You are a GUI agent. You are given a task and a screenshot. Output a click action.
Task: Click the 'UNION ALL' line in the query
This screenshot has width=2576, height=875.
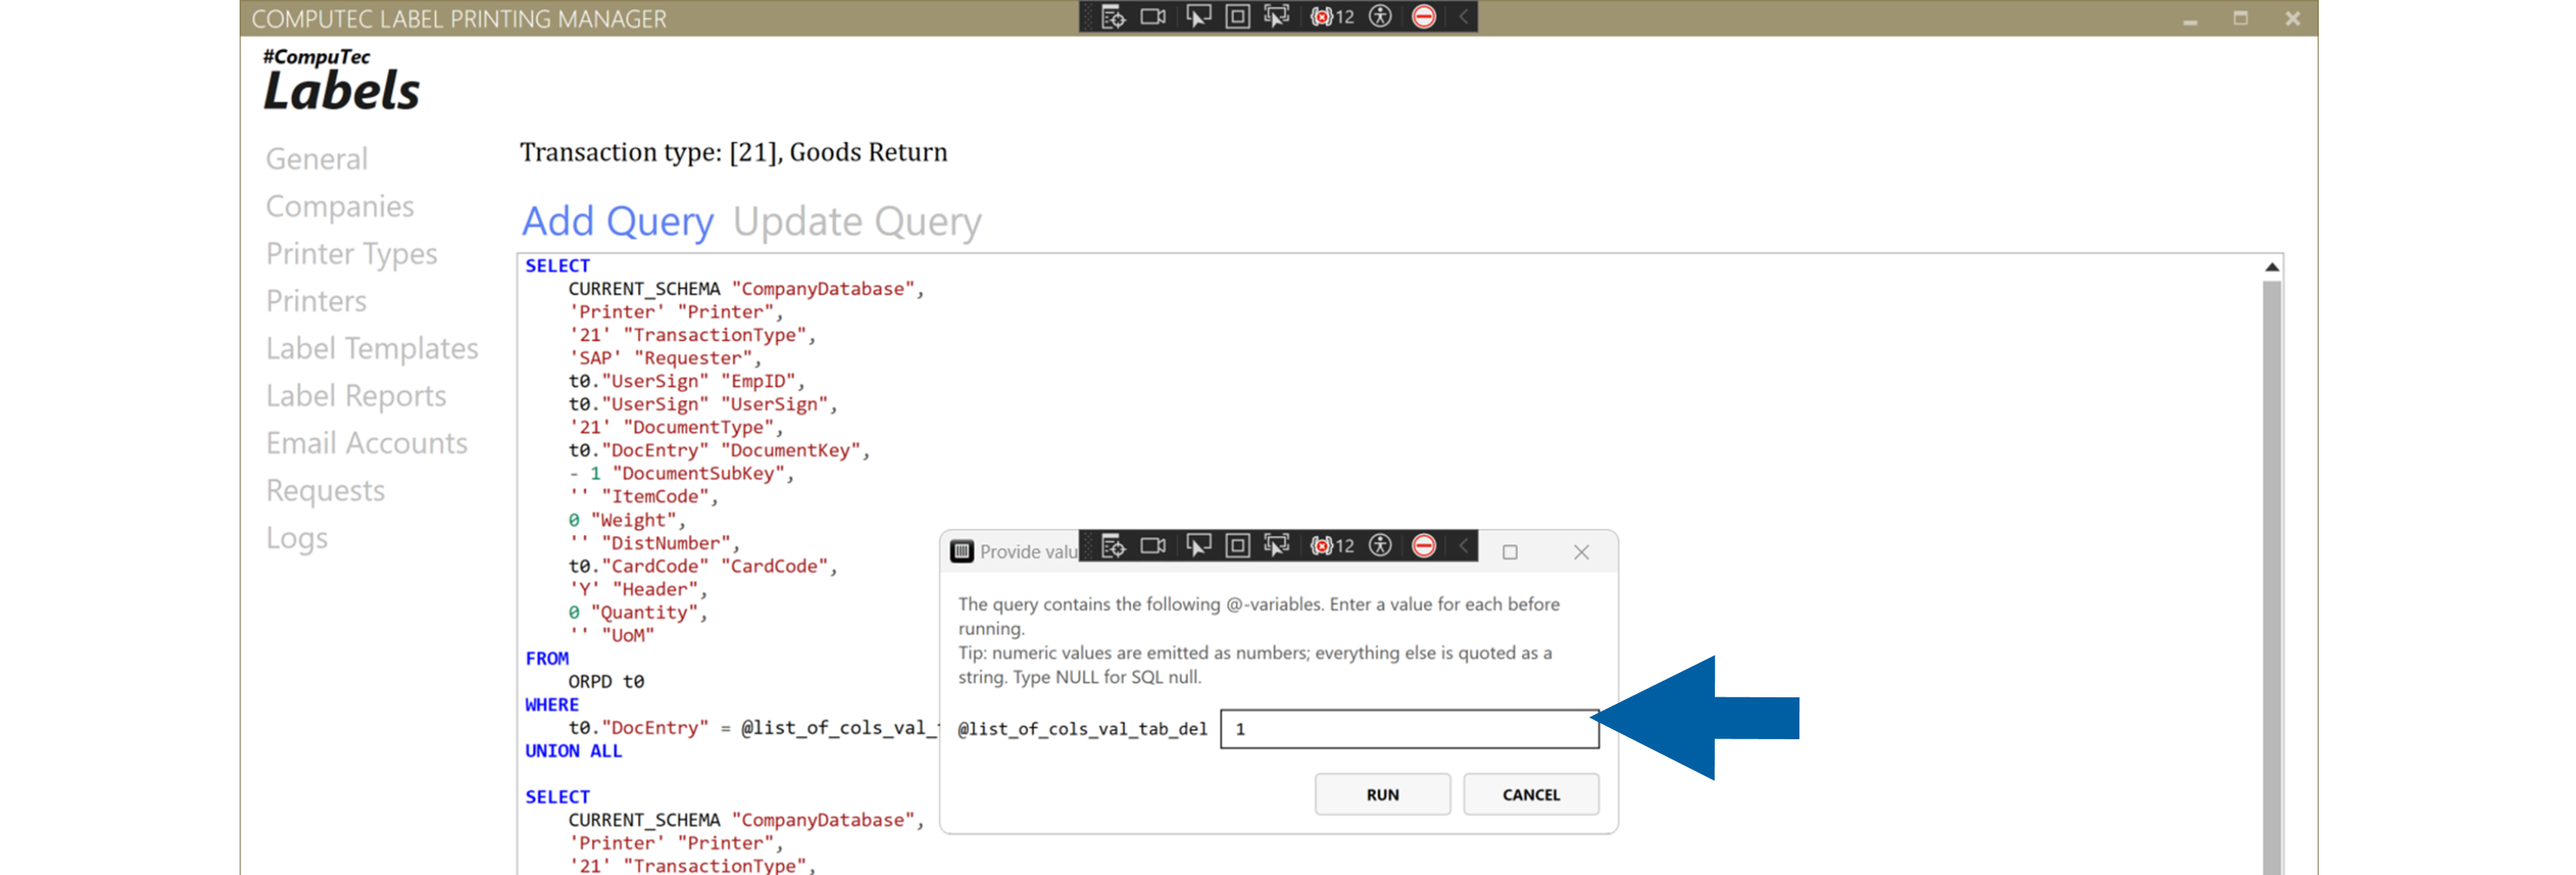point(574,751)
